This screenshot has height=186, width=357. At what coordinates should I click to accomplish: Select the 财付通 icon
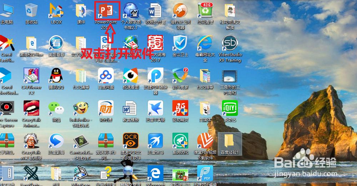tap(106, 108)
